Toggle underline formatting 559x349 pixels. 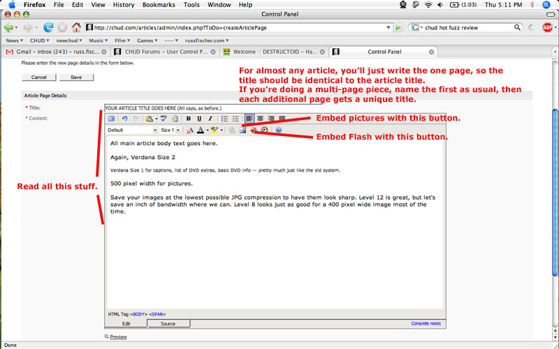[199, 119]
